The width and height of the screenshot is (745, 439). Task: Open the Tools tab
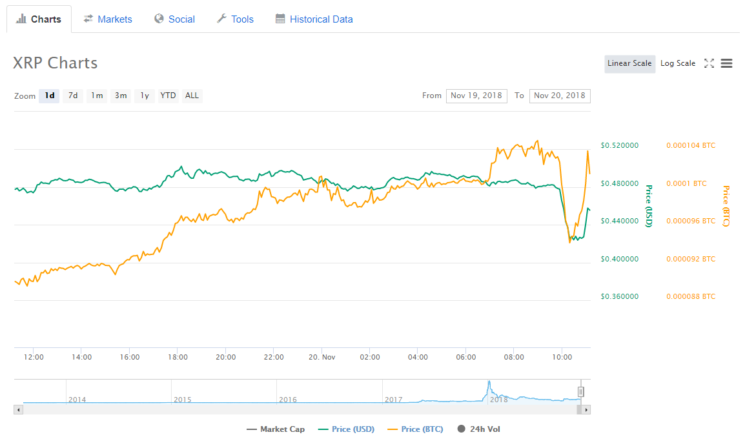(x=234, y=19)
